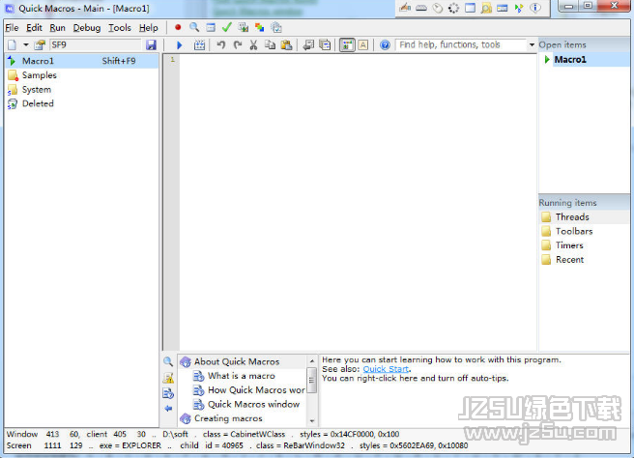Toggle the letter A toolbar button
Image resolution: width=634 pixels, height=458 pixels.
click(x=363, y=44)
